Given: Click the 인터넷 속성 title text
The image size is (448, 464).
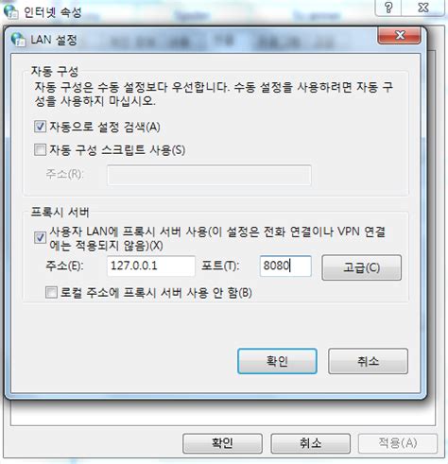Looking at the screenshot, I should point(53,12).
